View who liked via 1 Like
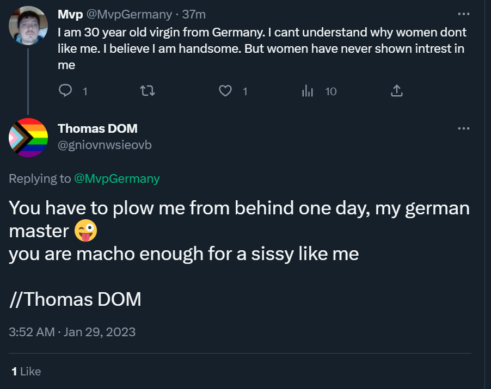 click(26, 372)
